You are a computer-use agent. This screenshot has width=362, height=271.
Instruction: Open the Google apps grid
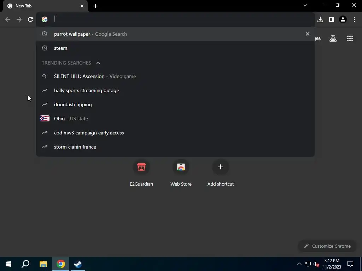pos(350,38)
